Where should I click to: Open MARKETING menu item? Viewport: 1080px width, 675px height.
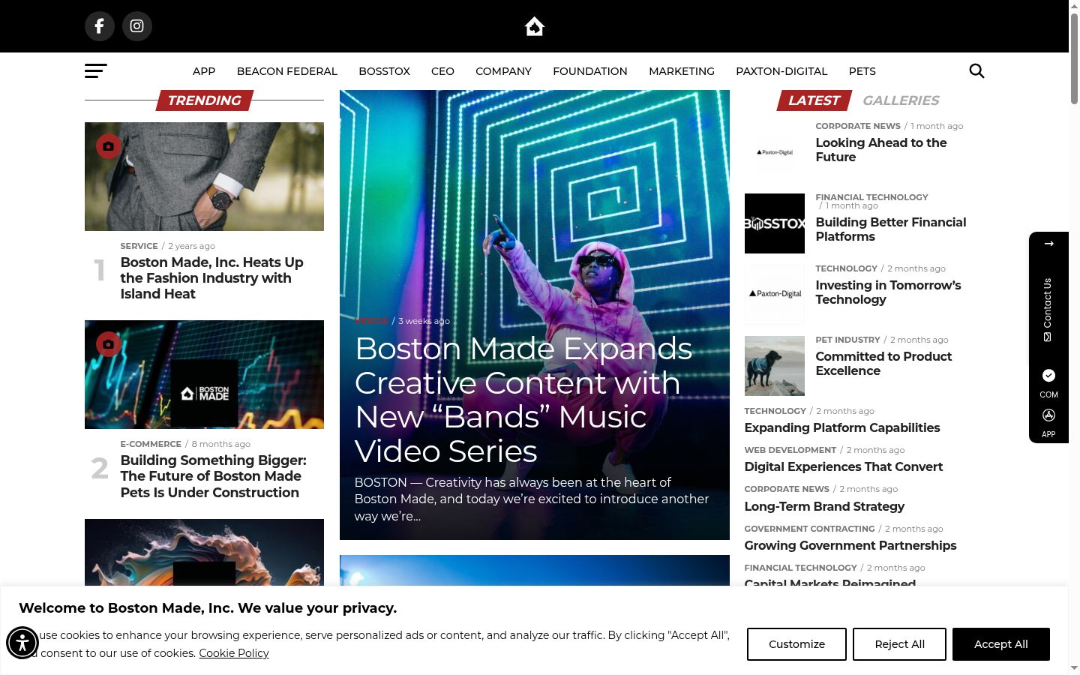click(682, 71)
